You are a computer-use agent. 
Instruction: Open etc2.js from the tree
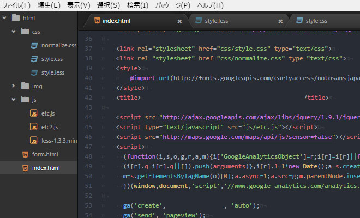pos(50,127)
